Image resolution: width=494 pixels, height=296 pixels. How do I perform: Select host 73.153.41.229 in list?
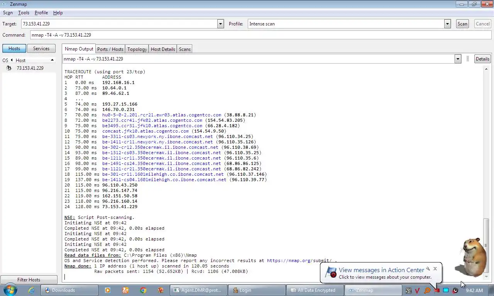[x=30, y=68]
